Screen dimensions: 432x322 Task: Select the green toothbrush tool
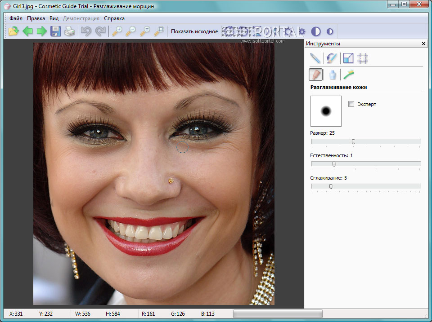coord(349,74)
